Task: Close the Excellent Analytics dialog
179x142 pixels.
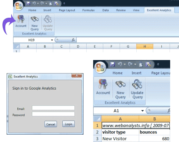Action: coord(77,75)
